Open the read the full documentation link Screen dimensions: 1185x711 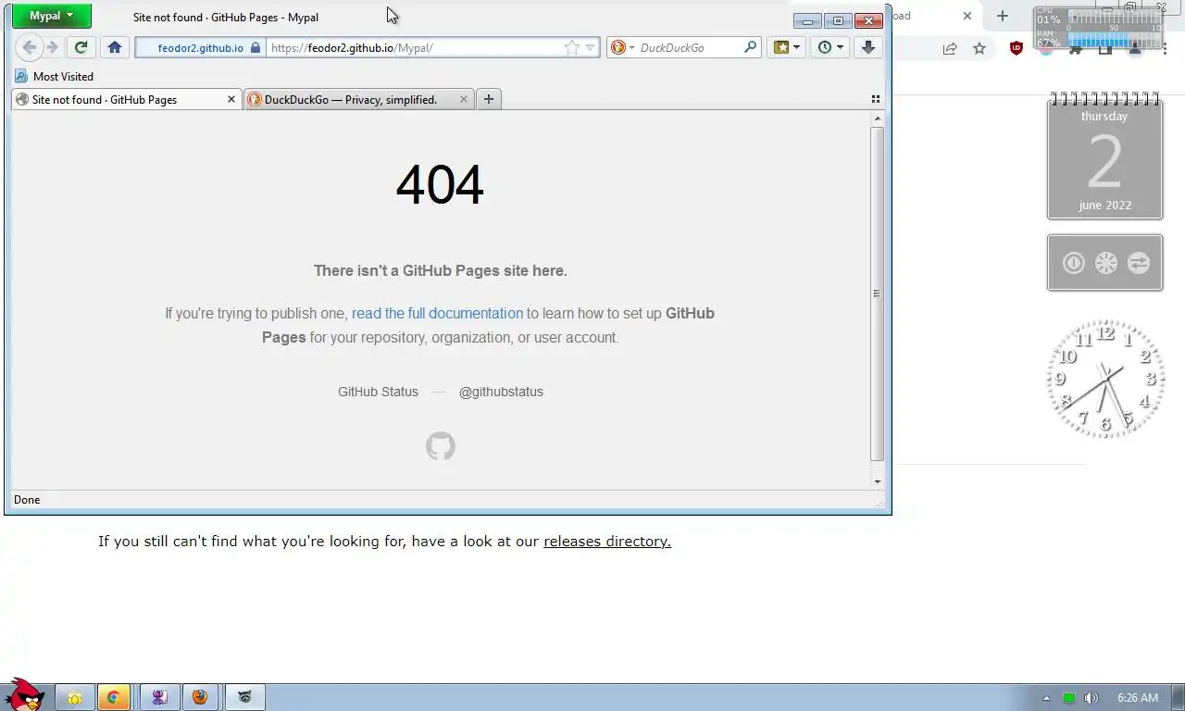click(x=437, y=313)
